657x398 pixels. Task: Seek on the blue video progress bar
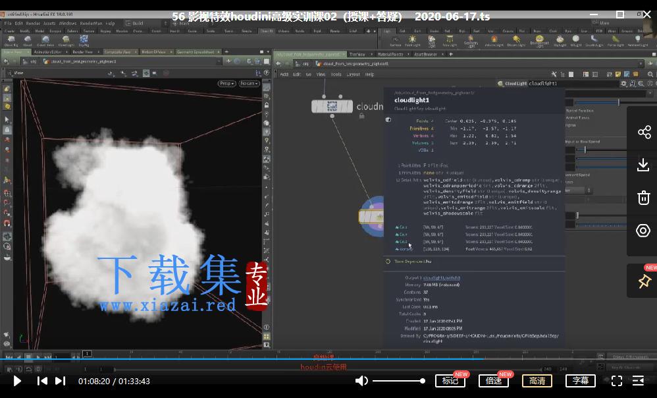[x=328, y=359]
